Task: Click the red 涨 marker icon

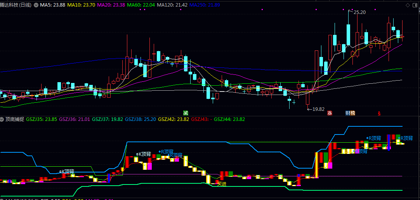Action: click(330, 113)
